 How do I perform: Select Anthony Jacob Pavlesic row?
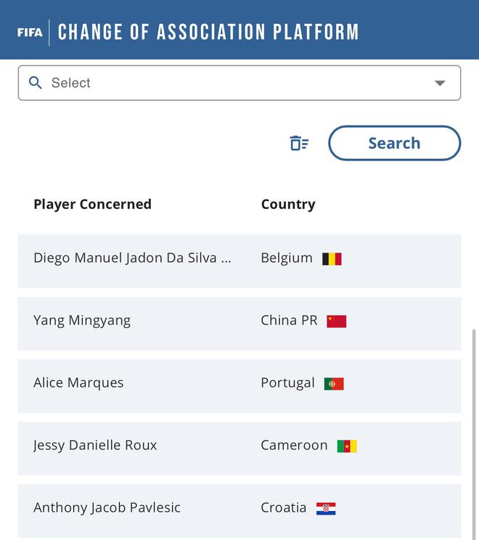click(107, 508)
